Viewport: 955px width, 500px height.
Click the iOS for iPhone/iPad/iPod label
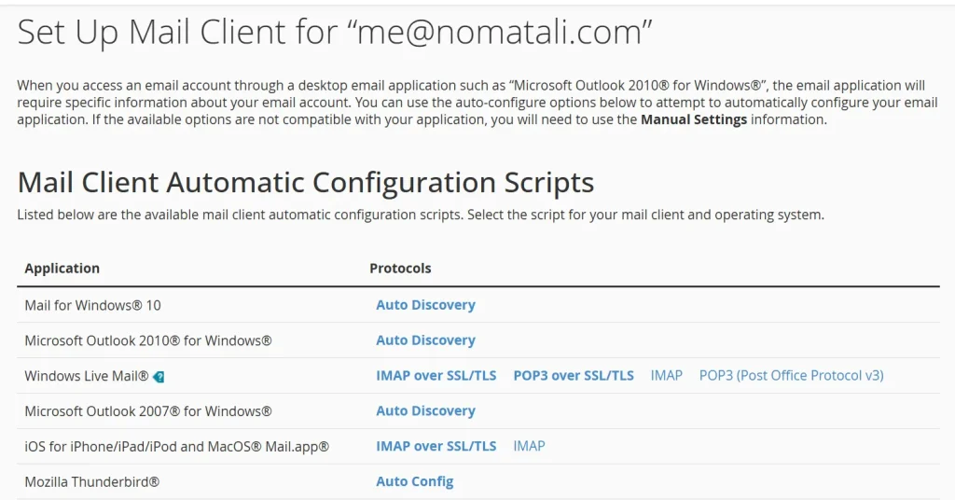tap(176, 447)
